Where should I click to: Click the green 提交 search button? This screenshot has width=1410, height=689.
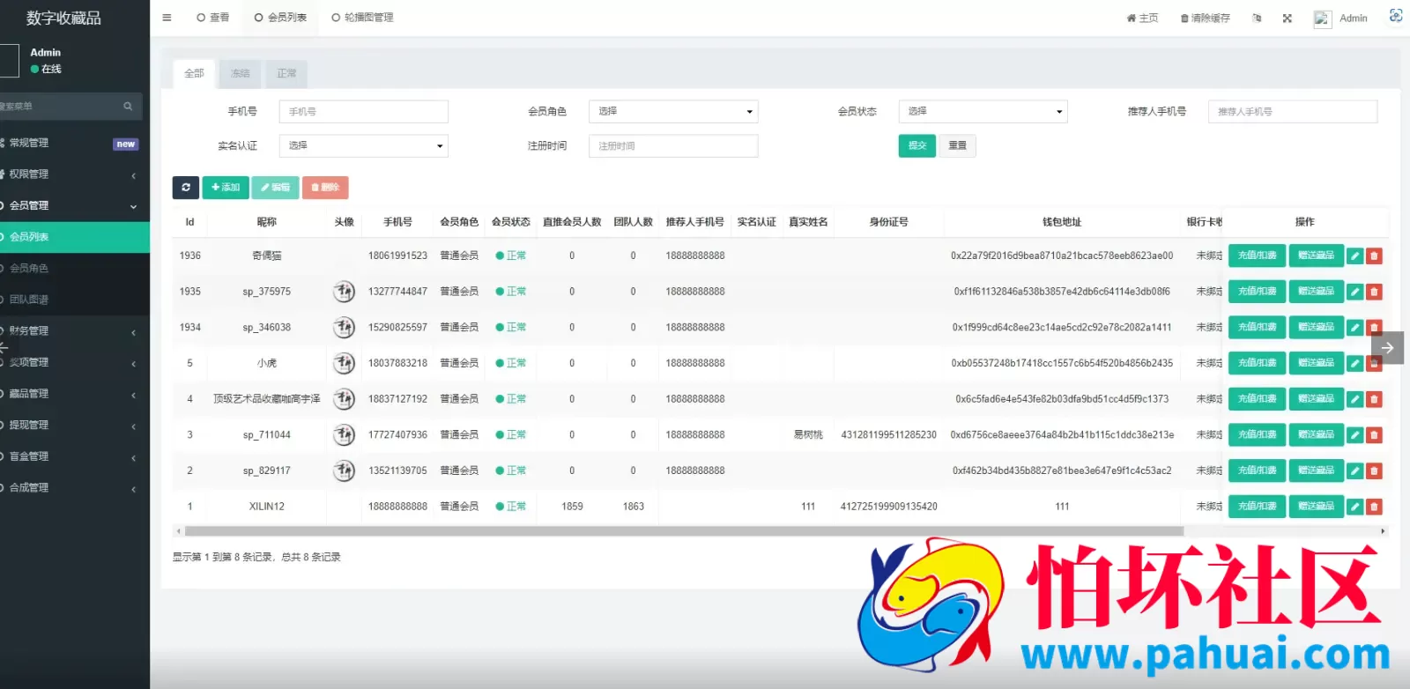[x=917, y=145]
